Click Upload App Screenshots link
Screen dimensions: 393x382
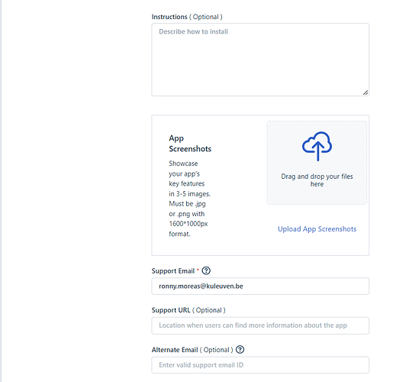point(317,229)
